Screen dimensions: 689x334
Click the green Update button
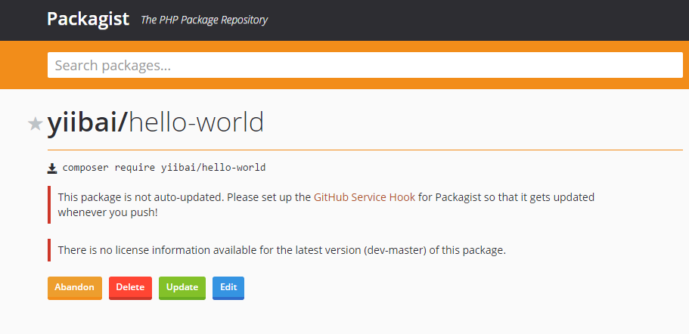click(182, 288)
